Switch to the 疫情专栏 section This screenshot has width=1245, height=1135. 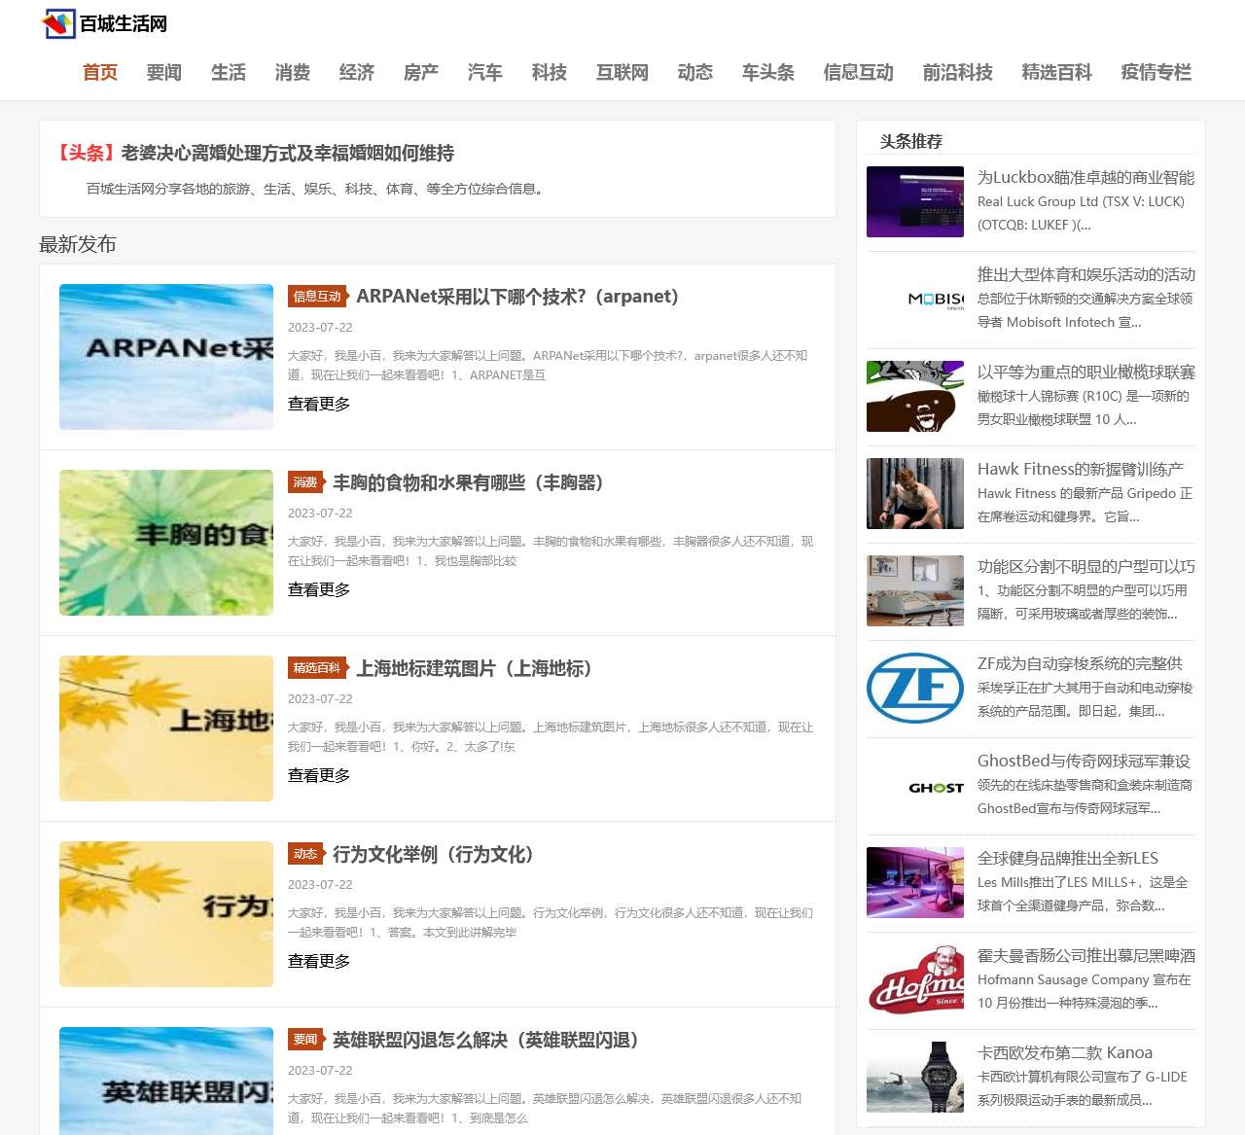click(1156, 73)
